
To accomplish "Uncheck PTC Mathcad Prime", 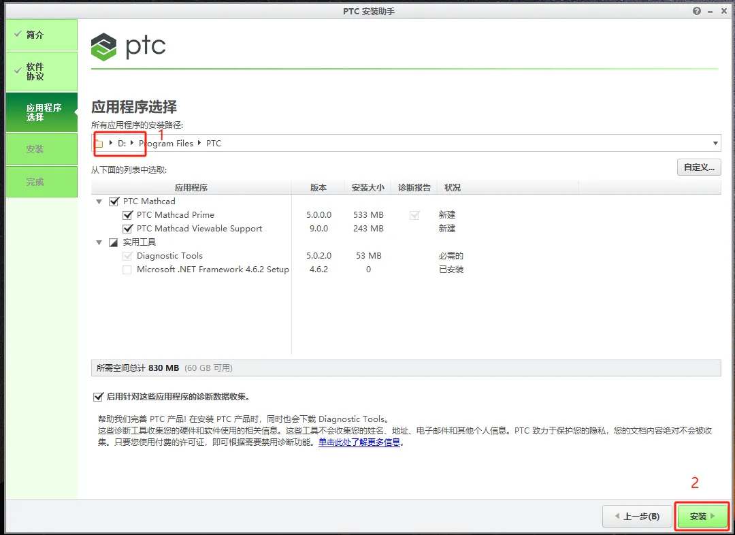I will click(x=127, y=215).
